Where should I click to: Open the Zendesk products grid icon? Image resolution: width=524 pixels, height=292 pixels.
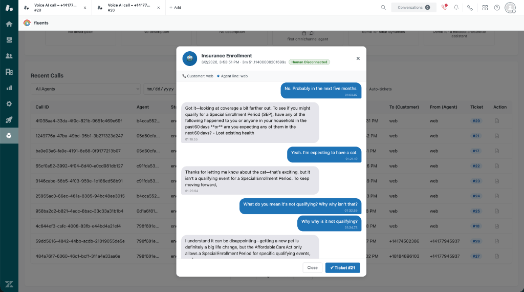pyautogui.click(x=485, y=7)
